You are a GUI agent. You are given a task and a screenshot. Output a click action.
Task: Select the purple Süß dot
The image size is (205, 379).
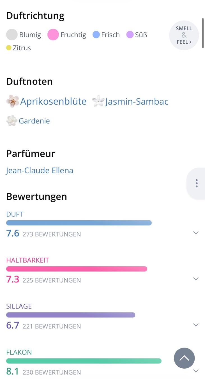(130, 35)
